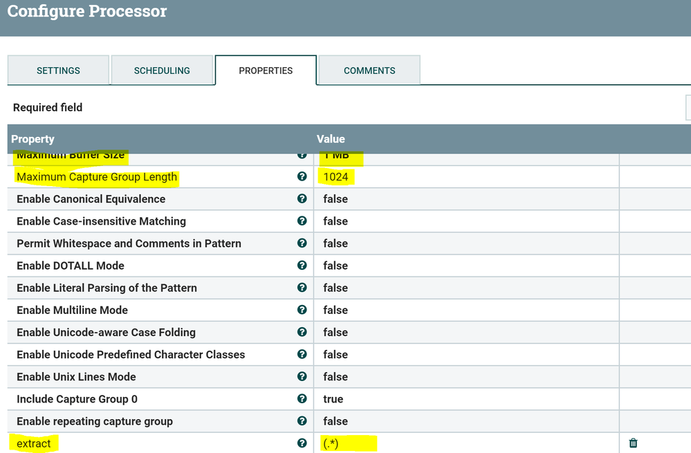691x453 pixels.
Task: Open the Scheduling tab
Action: click(162, 71)
